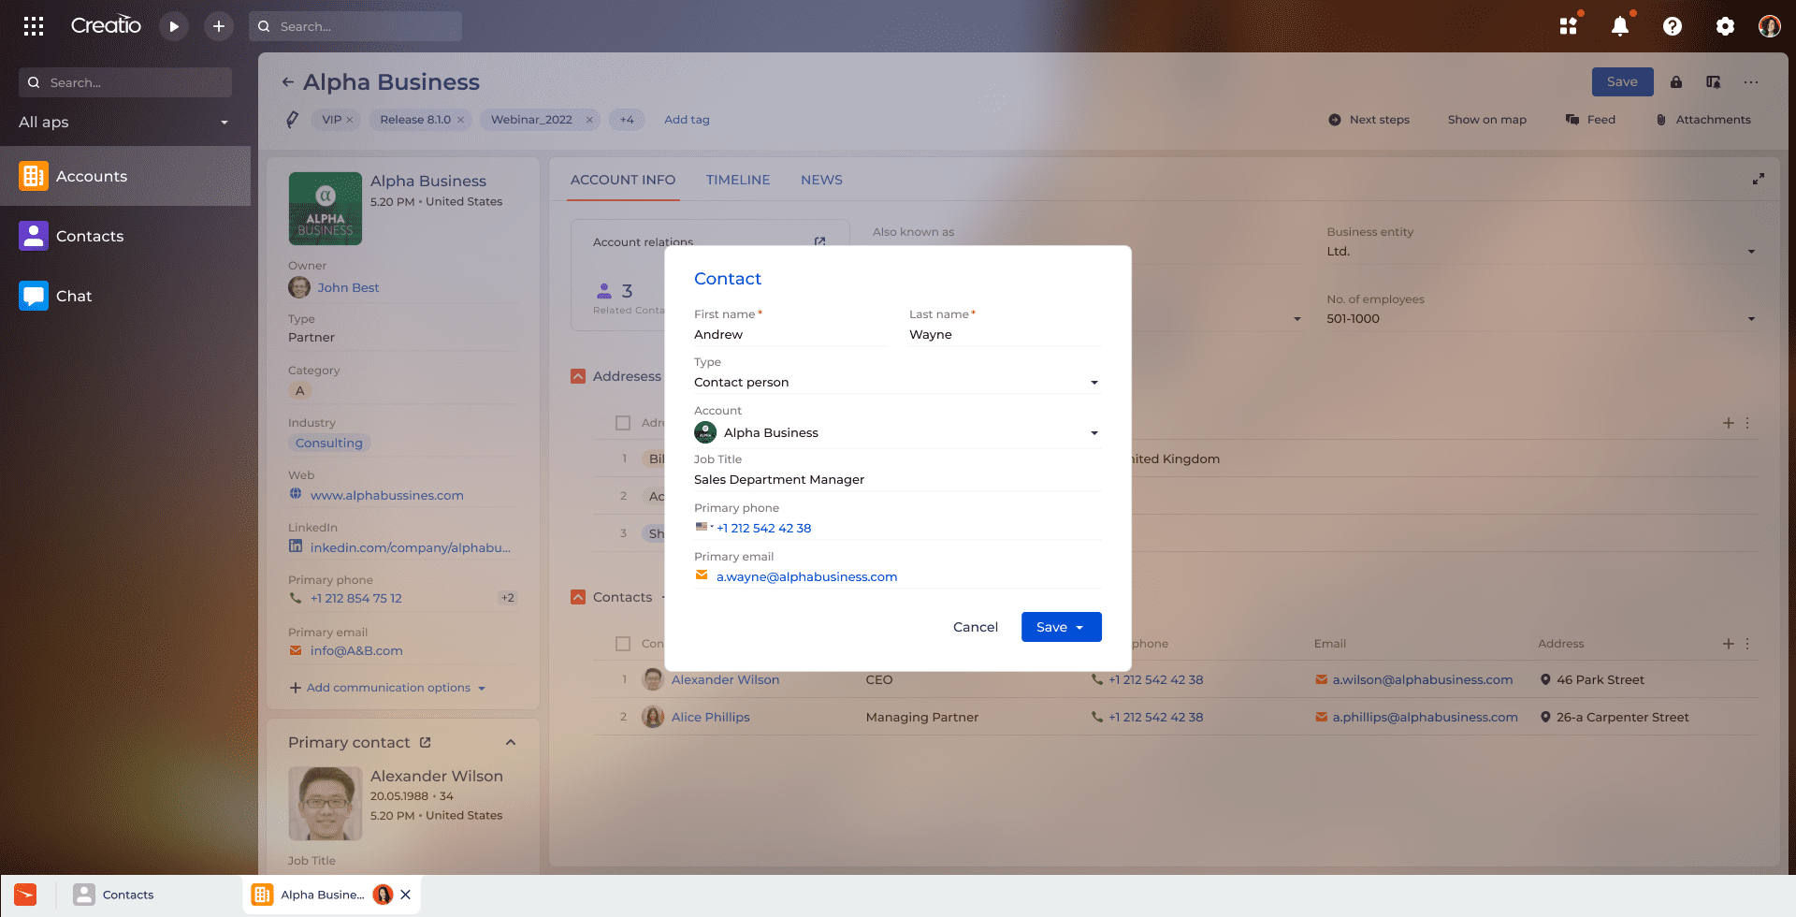Open the All apps workspace dropdown

click(x=123, y=122)
